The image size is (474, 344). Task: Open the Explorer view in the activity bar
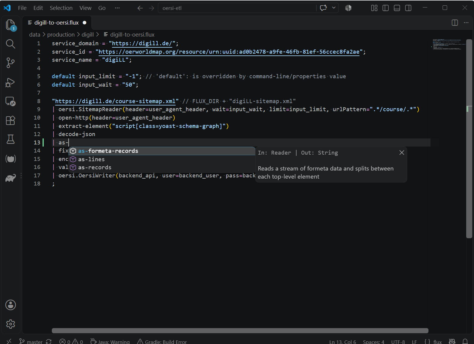[10, 25]
